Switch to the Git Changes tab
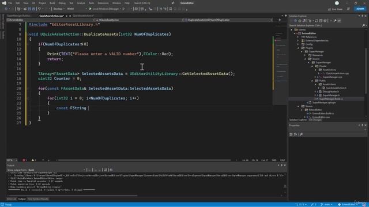The height and width of the screenshot is (207, 369). coord(315,120)
